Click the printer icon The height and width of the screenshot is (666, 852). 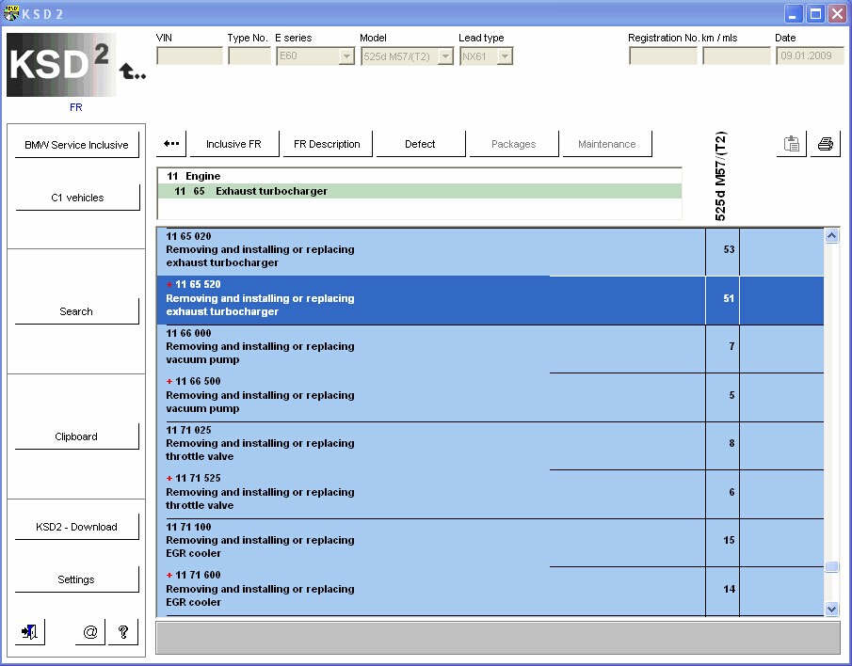click(x=826, y=144)
